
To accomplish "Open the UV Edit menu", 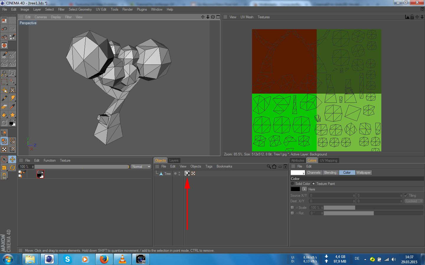I will [101, 9].
